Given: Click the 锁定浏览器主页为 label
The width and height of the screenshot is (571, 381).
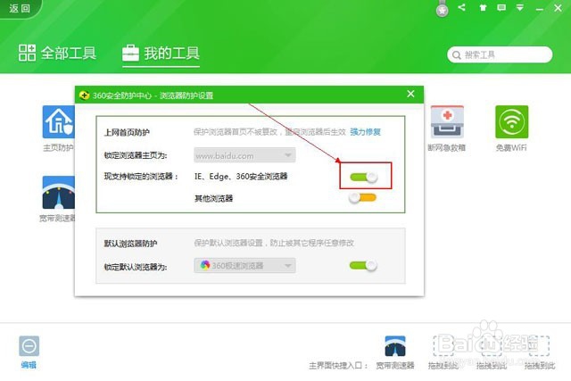Looking at the screenshot, I should pos(136,155).
